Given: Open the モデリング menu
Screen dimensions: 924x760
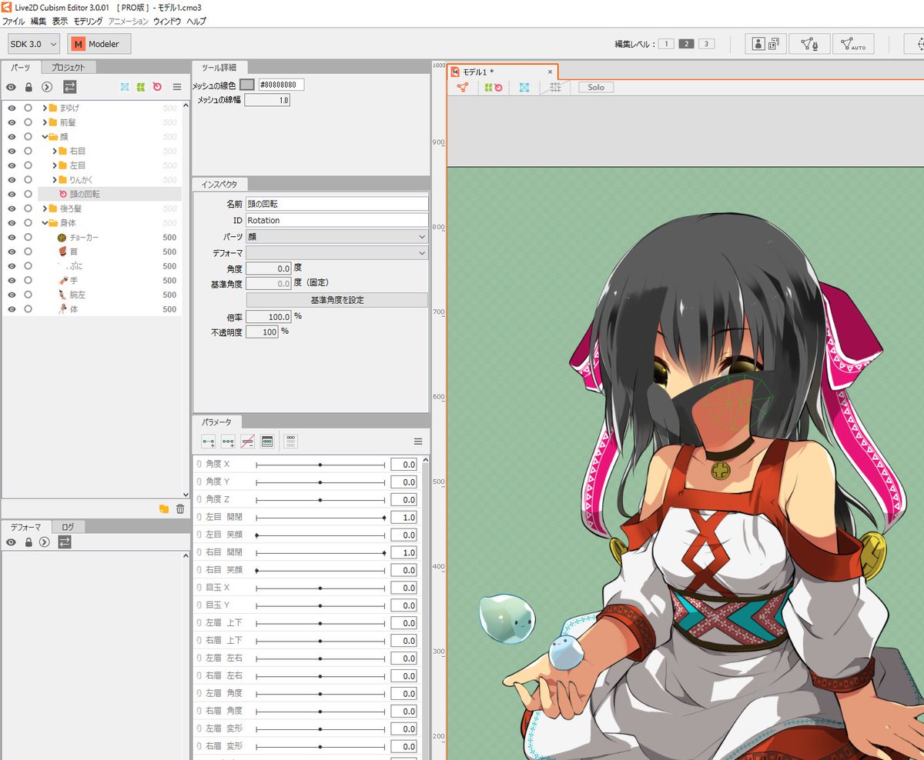Looking at the screenshot, I should [88, 22].
